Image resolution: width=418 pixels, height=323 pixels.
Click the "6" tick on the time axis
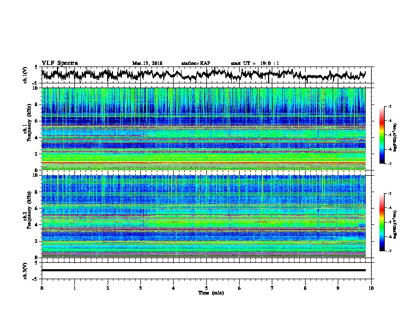240,288
